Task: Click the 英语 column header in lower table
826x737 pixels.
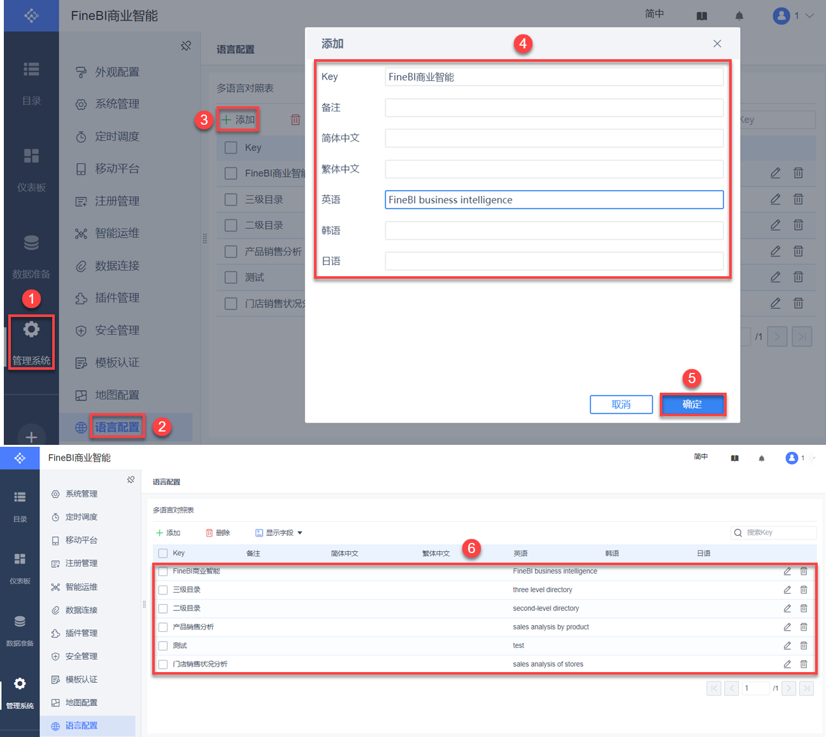Action: point(520,553)
